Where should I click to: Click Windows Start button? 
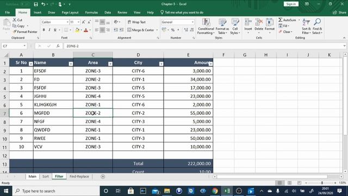[6, 191]
